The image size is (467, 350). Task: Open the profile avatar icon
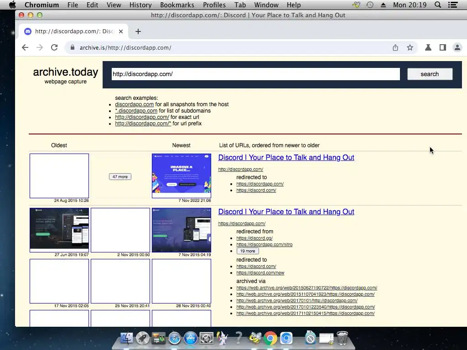457,47
